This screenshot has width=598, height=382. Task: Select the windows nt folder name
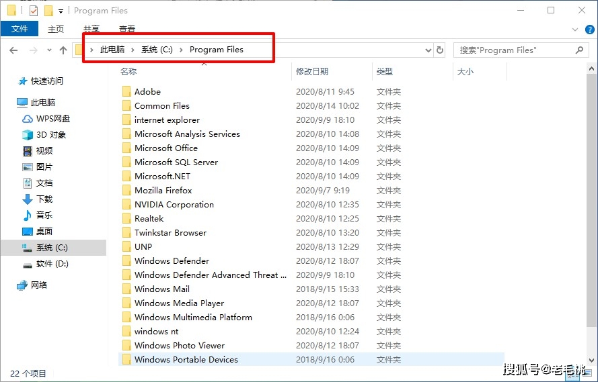pos(156,332)
